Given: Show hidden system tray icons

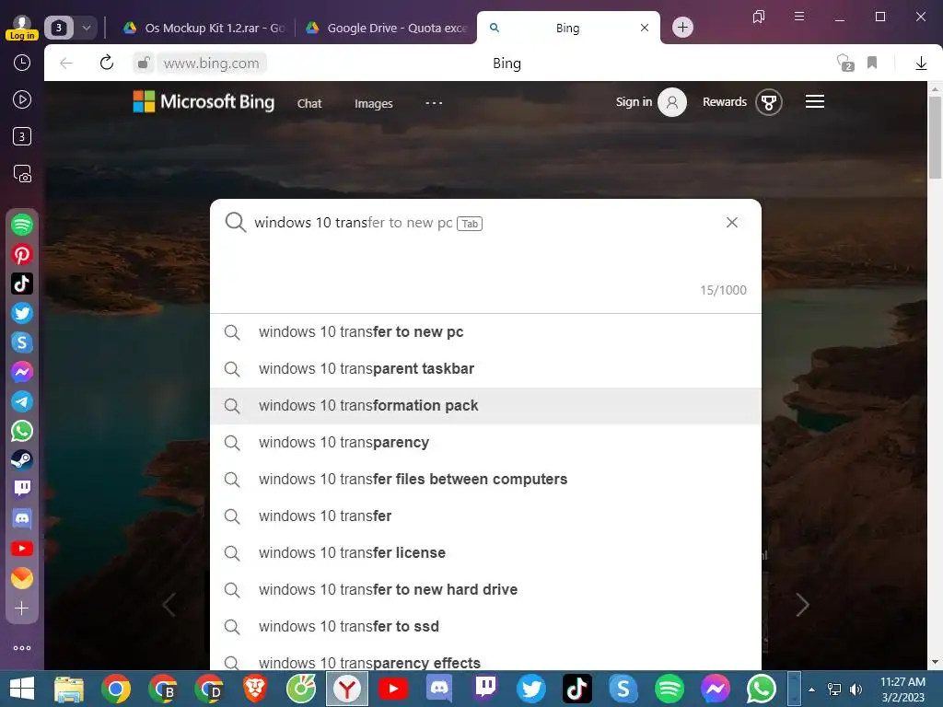Looking at the screenshot, I should pos(811,689).
